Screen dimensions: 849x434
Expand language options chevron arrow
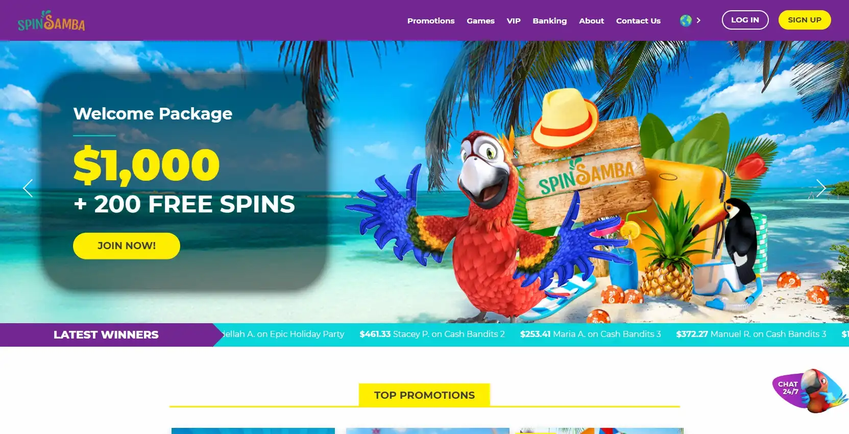pos(698,20)
